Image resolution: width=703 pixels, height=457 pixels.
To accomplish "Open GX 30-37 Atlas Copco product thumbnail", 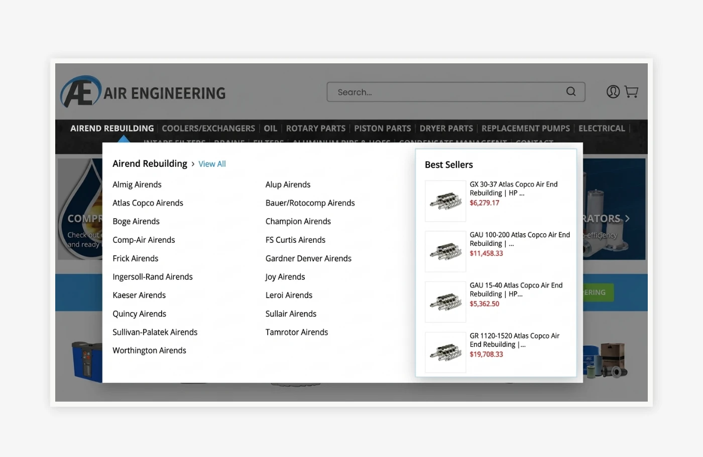I will coord(445,201).
